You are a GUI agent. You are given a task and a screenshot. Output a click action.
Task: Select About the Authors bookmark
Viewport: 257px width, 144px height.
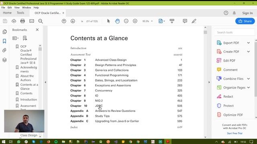pos(27,78)
